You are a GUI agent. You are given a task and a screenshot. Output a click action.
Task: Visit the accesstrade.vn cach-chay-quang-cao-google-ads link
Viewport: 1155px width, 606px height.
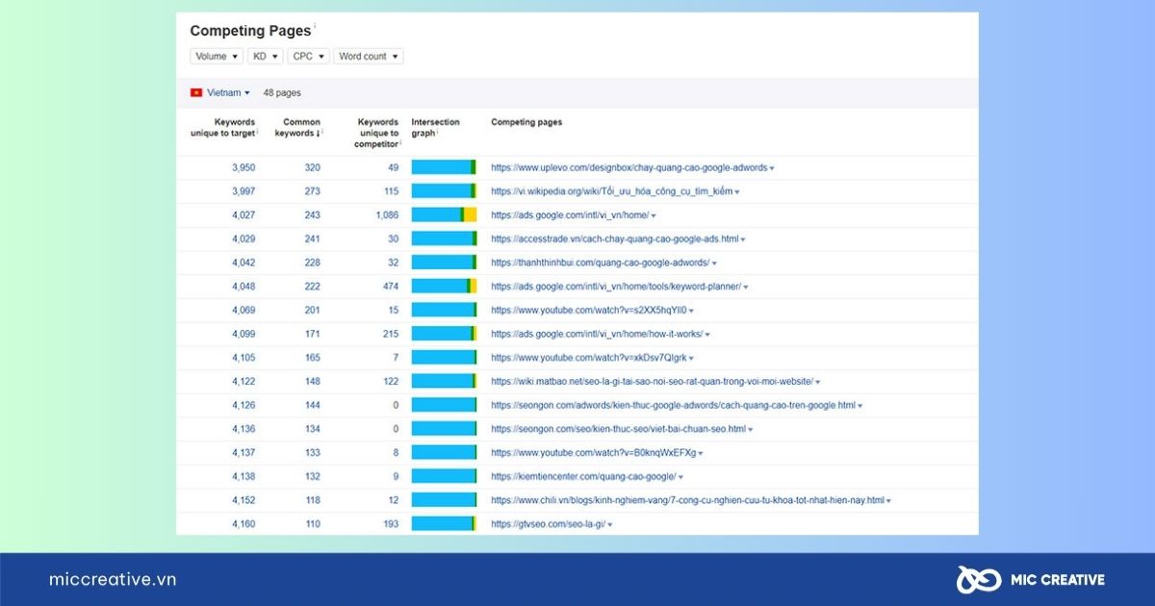(x=614, y=239)
